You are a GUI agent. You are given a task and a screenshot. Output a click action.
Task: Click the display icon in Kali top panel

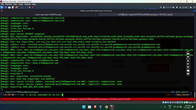pyautogui.click(x=160, y=7)
